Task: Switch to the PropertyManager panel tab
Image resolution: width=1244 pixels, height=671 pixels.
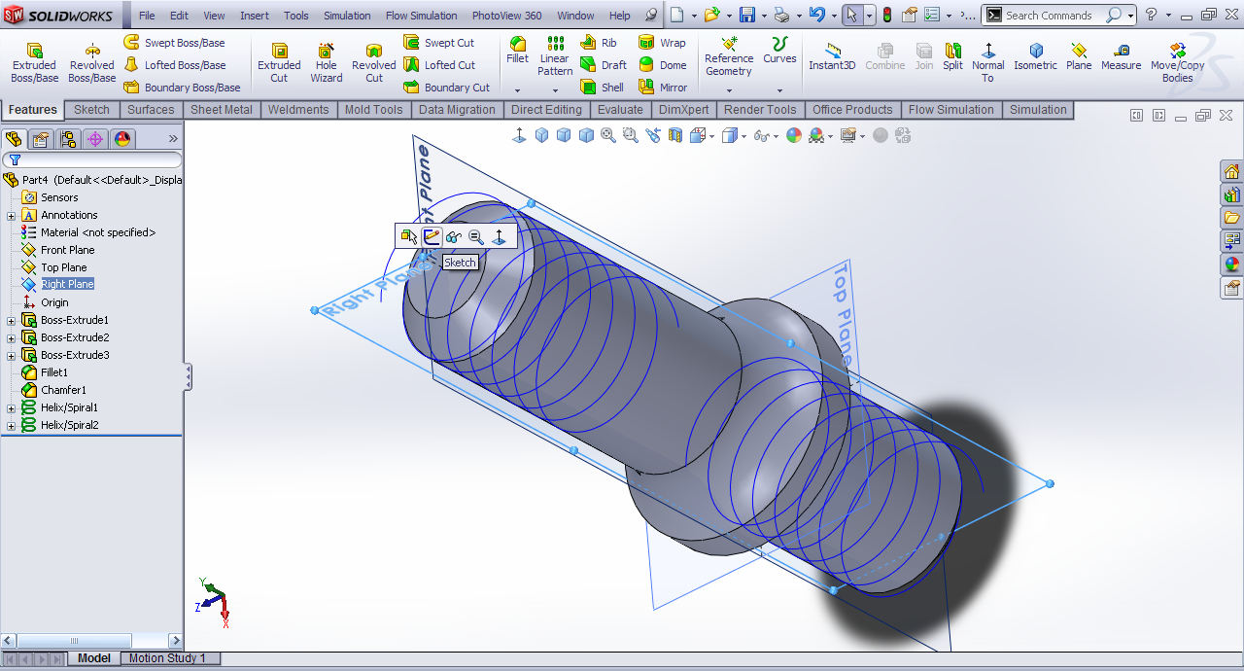Action: pyautogui.click(x=41, y=139)
